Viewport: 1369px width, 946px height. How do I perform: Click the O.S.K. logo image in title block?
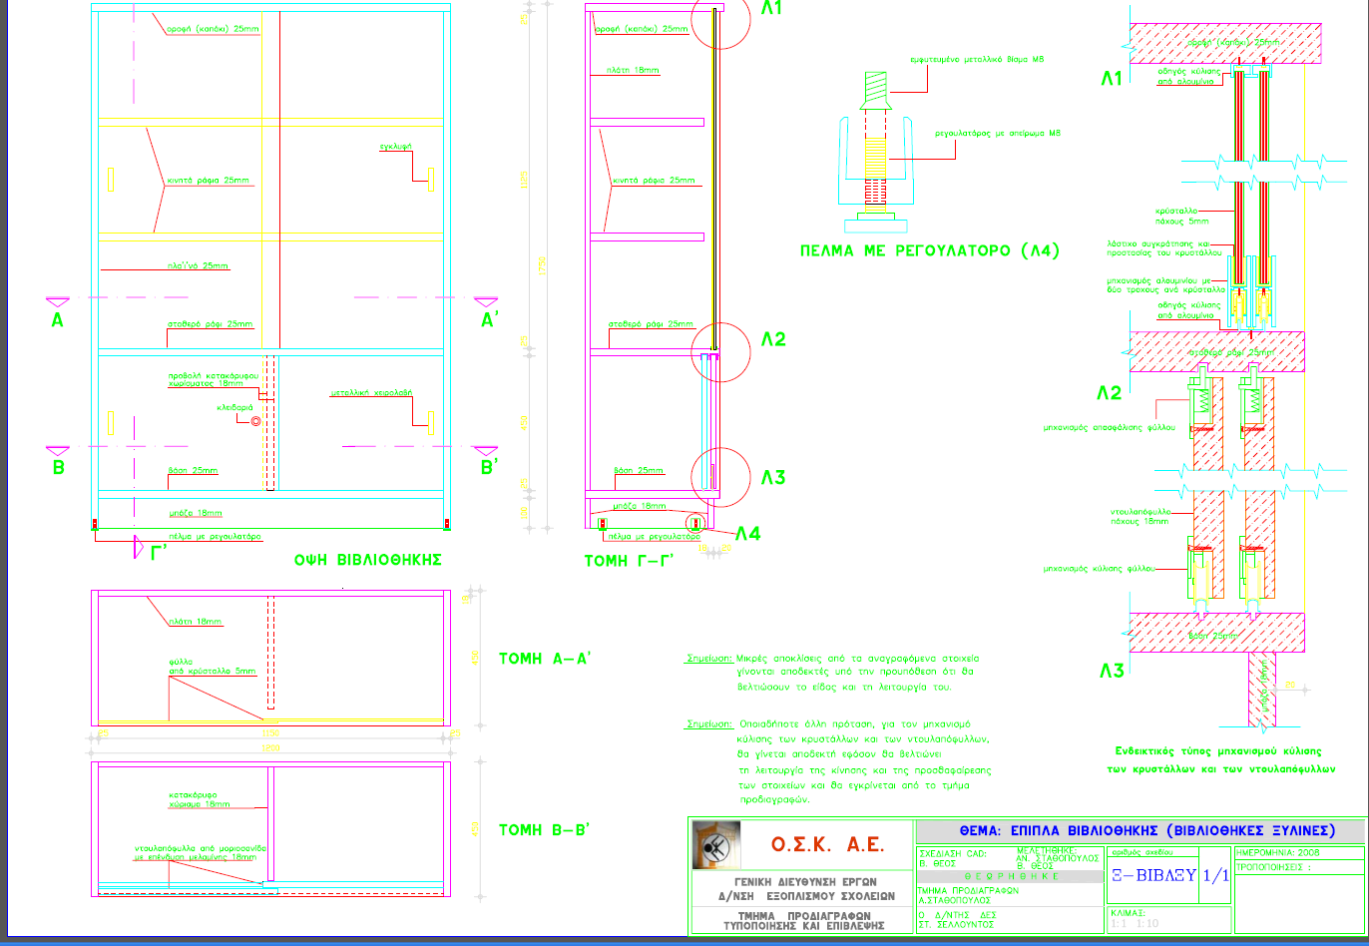coord(716,845)
